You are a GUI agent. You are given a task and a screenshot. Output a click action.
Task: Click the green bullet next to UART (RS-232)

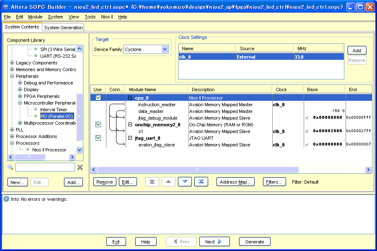[x=36, y=56]
